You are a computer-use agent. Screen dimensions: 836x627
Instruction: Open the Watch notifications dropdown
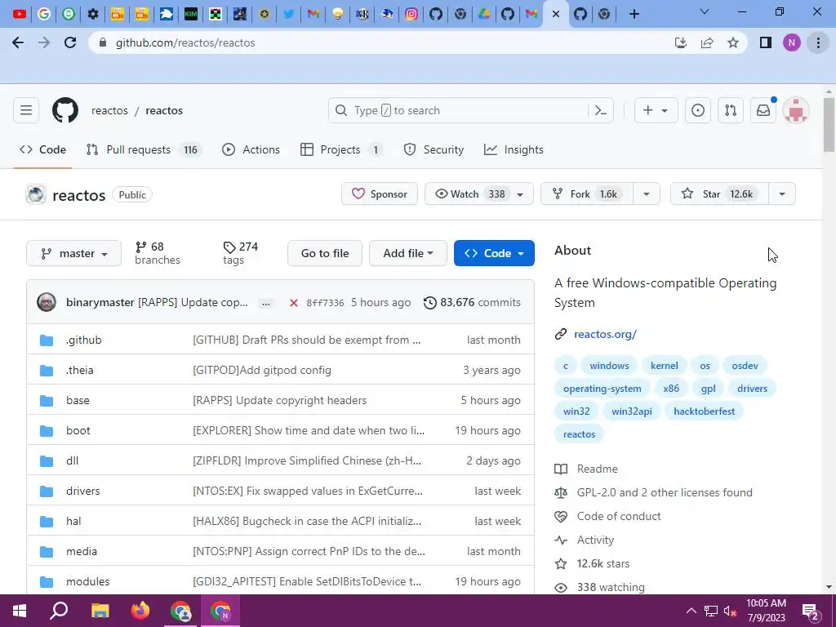click(478, 194)
